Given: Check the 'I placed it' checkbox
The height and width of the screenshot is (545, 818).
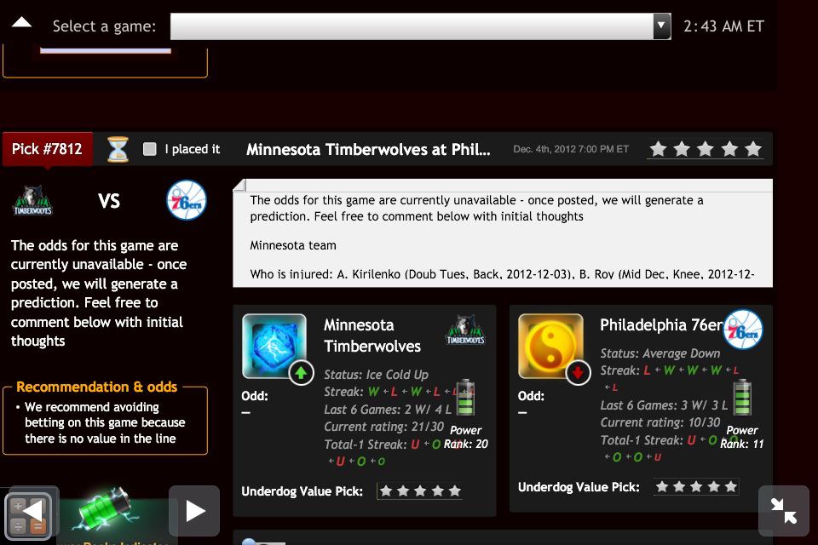Looking at the screenshot, I should pos(150,149).
